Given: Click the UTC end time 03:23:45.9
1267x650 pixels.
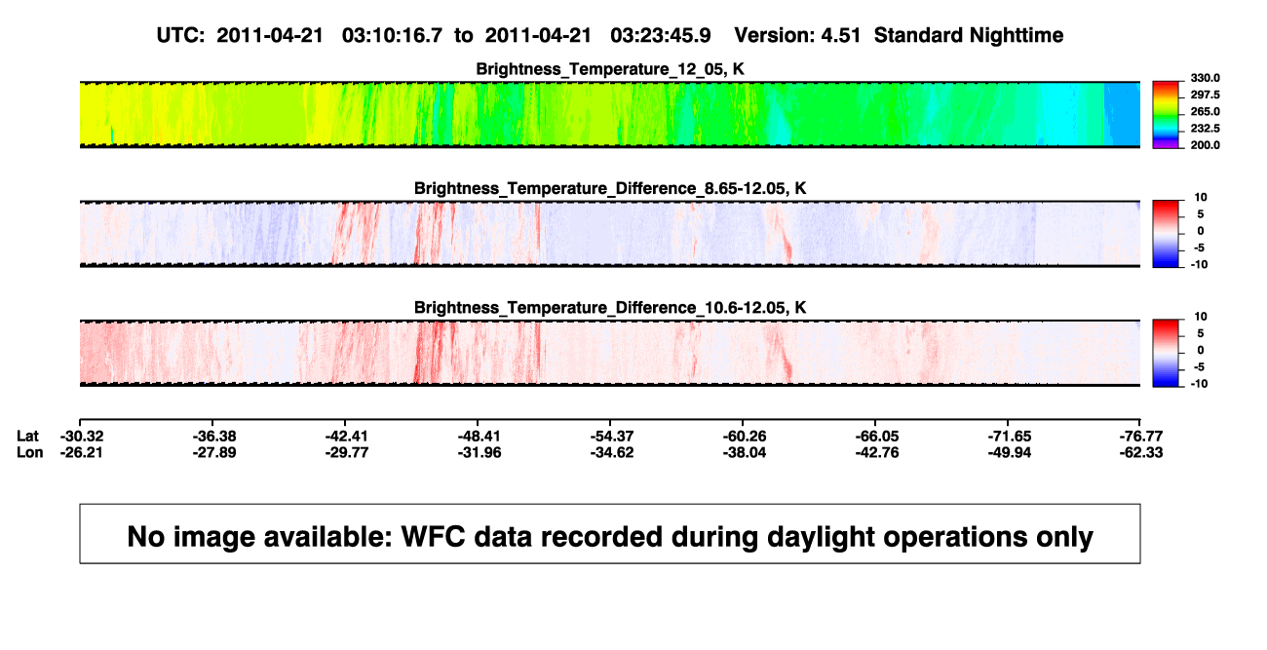Looking at the screenshot, I should click(660, 35).
